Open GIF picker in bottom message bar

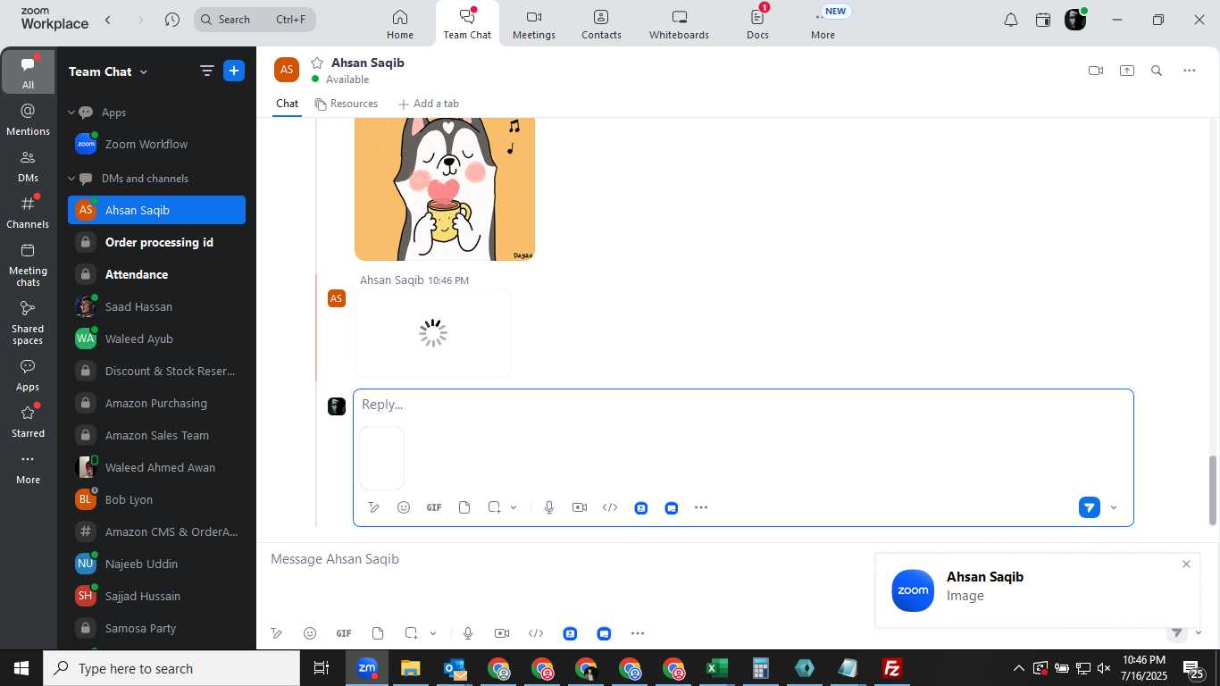tap(344, 633)
